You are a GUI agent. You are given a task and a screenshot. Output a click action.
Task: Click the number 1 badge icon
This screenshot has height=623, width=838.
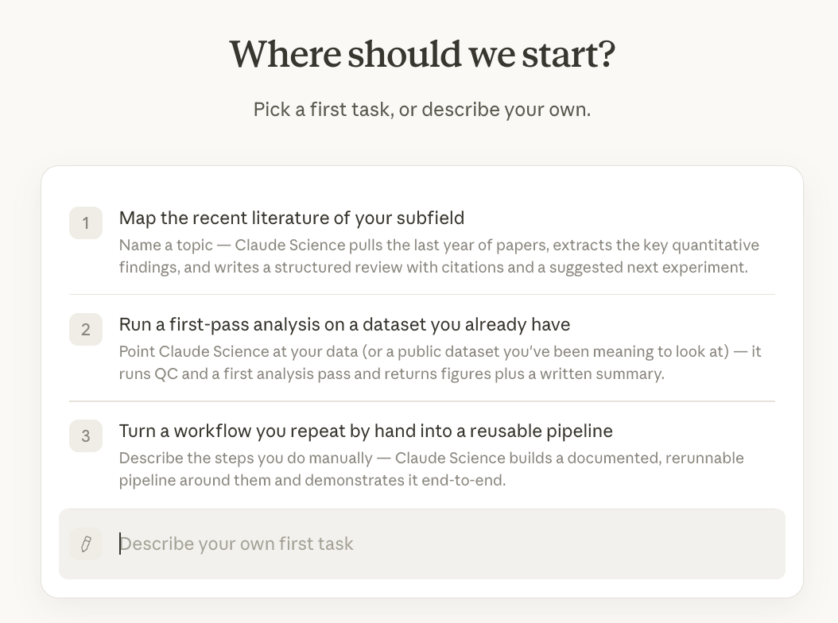[x=86, y=222]
